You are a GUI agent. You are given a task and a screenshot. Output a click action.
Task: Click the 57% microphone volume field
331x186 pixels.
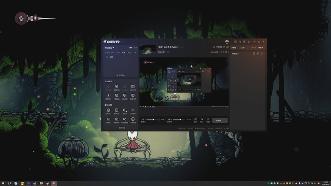pyautogui.click(x=163, y=119)
